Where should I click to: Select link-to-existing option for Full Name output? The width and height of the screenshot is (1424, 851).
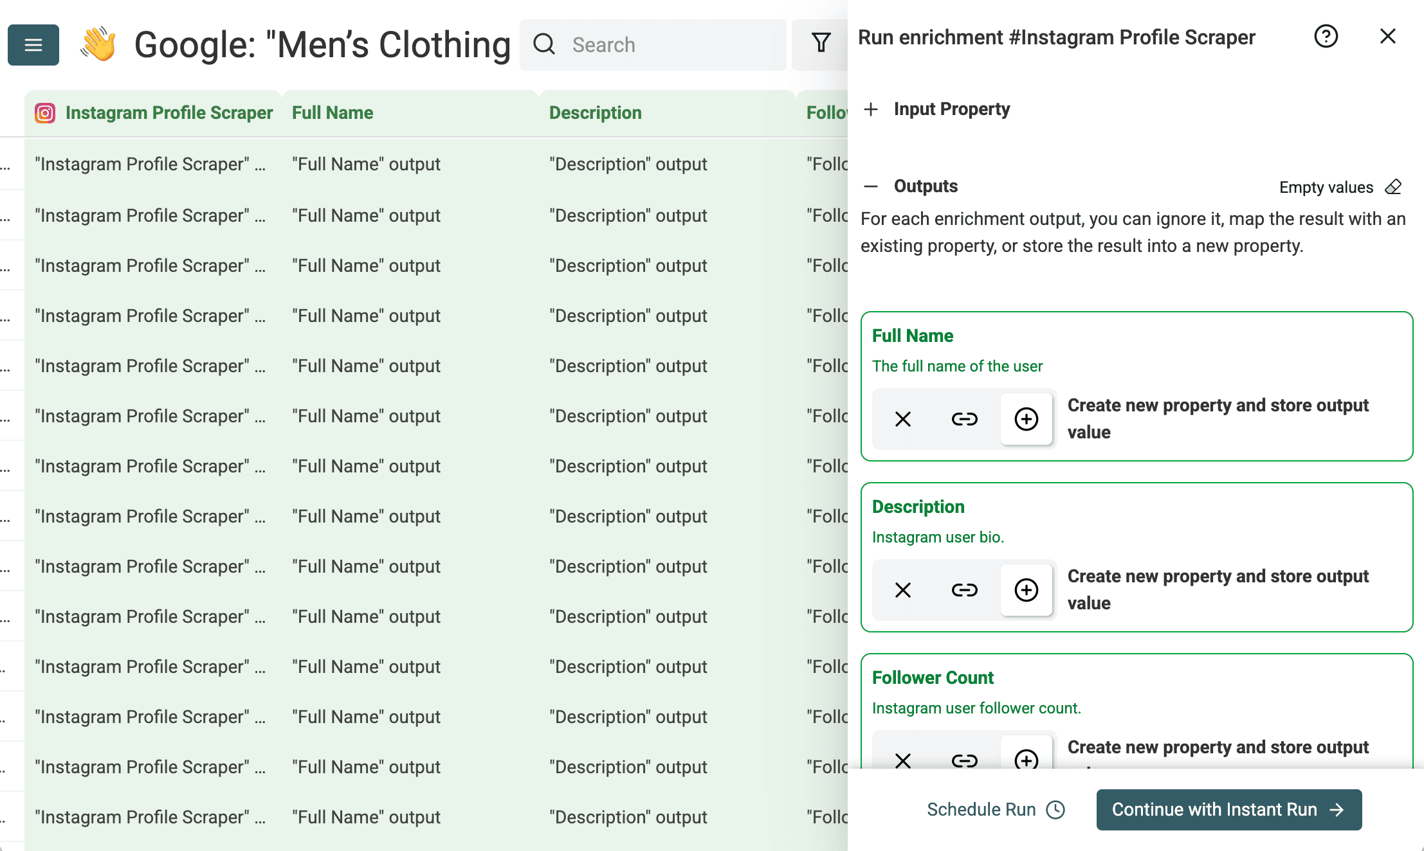pos(964,419)
